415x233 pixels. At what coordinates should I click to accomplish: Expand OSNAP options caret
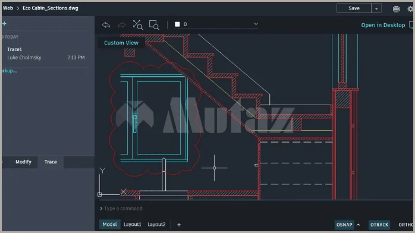point(359,225)
